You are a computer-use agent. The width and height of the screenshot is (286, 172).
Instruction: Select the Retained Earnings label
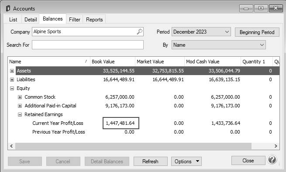point(44,114)
